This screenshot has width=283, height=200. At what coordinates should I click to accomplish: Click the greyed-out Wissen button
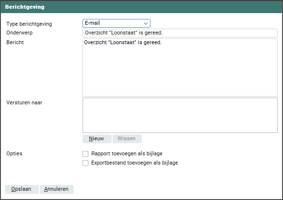pyautogui.click(x=127, y=139)
